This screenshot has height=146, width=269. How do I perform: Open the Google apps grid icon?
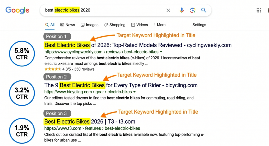(x=258, y=10)
